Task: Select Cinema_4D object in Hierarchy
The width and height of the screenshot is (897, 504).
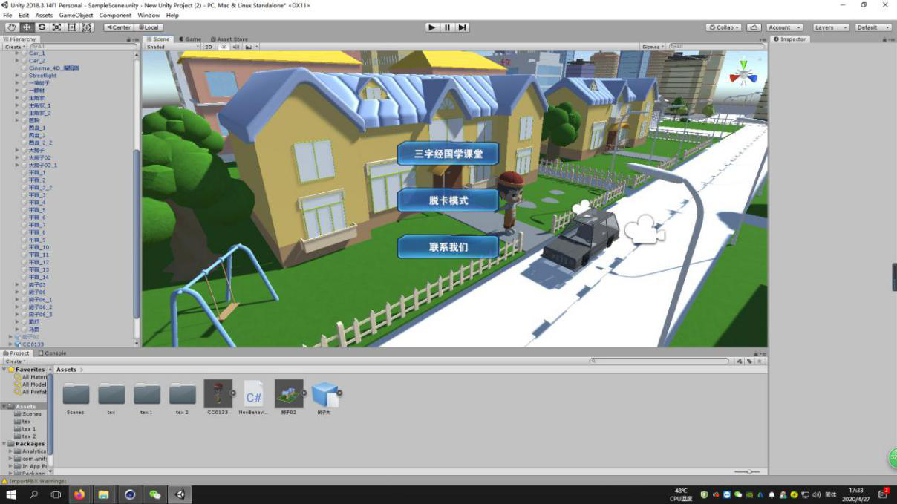Action: 54,68
